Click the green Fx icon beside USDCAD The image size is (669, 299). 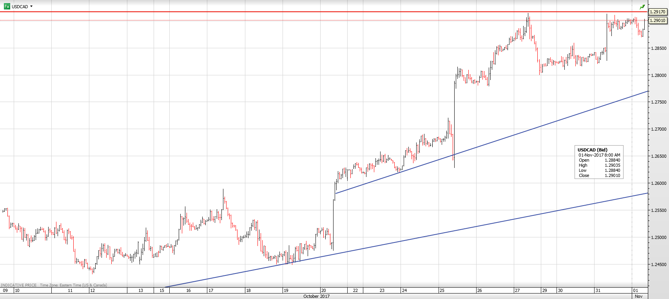(x=7, y=6)
